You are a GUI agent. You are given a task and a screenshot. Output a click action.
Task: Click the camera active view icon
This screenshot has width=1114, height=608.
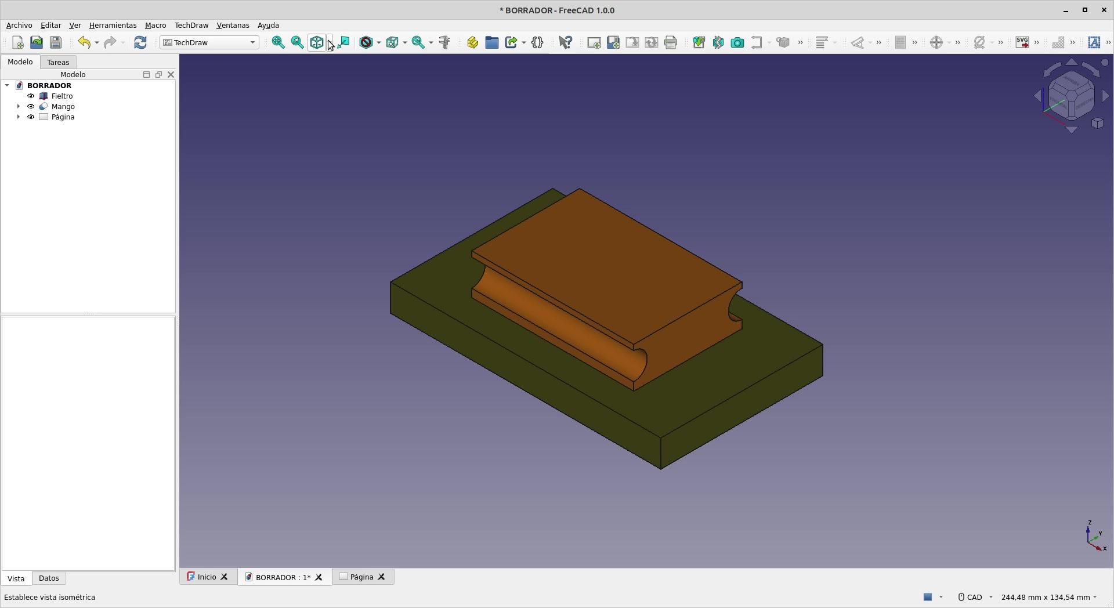pos(737,42)
